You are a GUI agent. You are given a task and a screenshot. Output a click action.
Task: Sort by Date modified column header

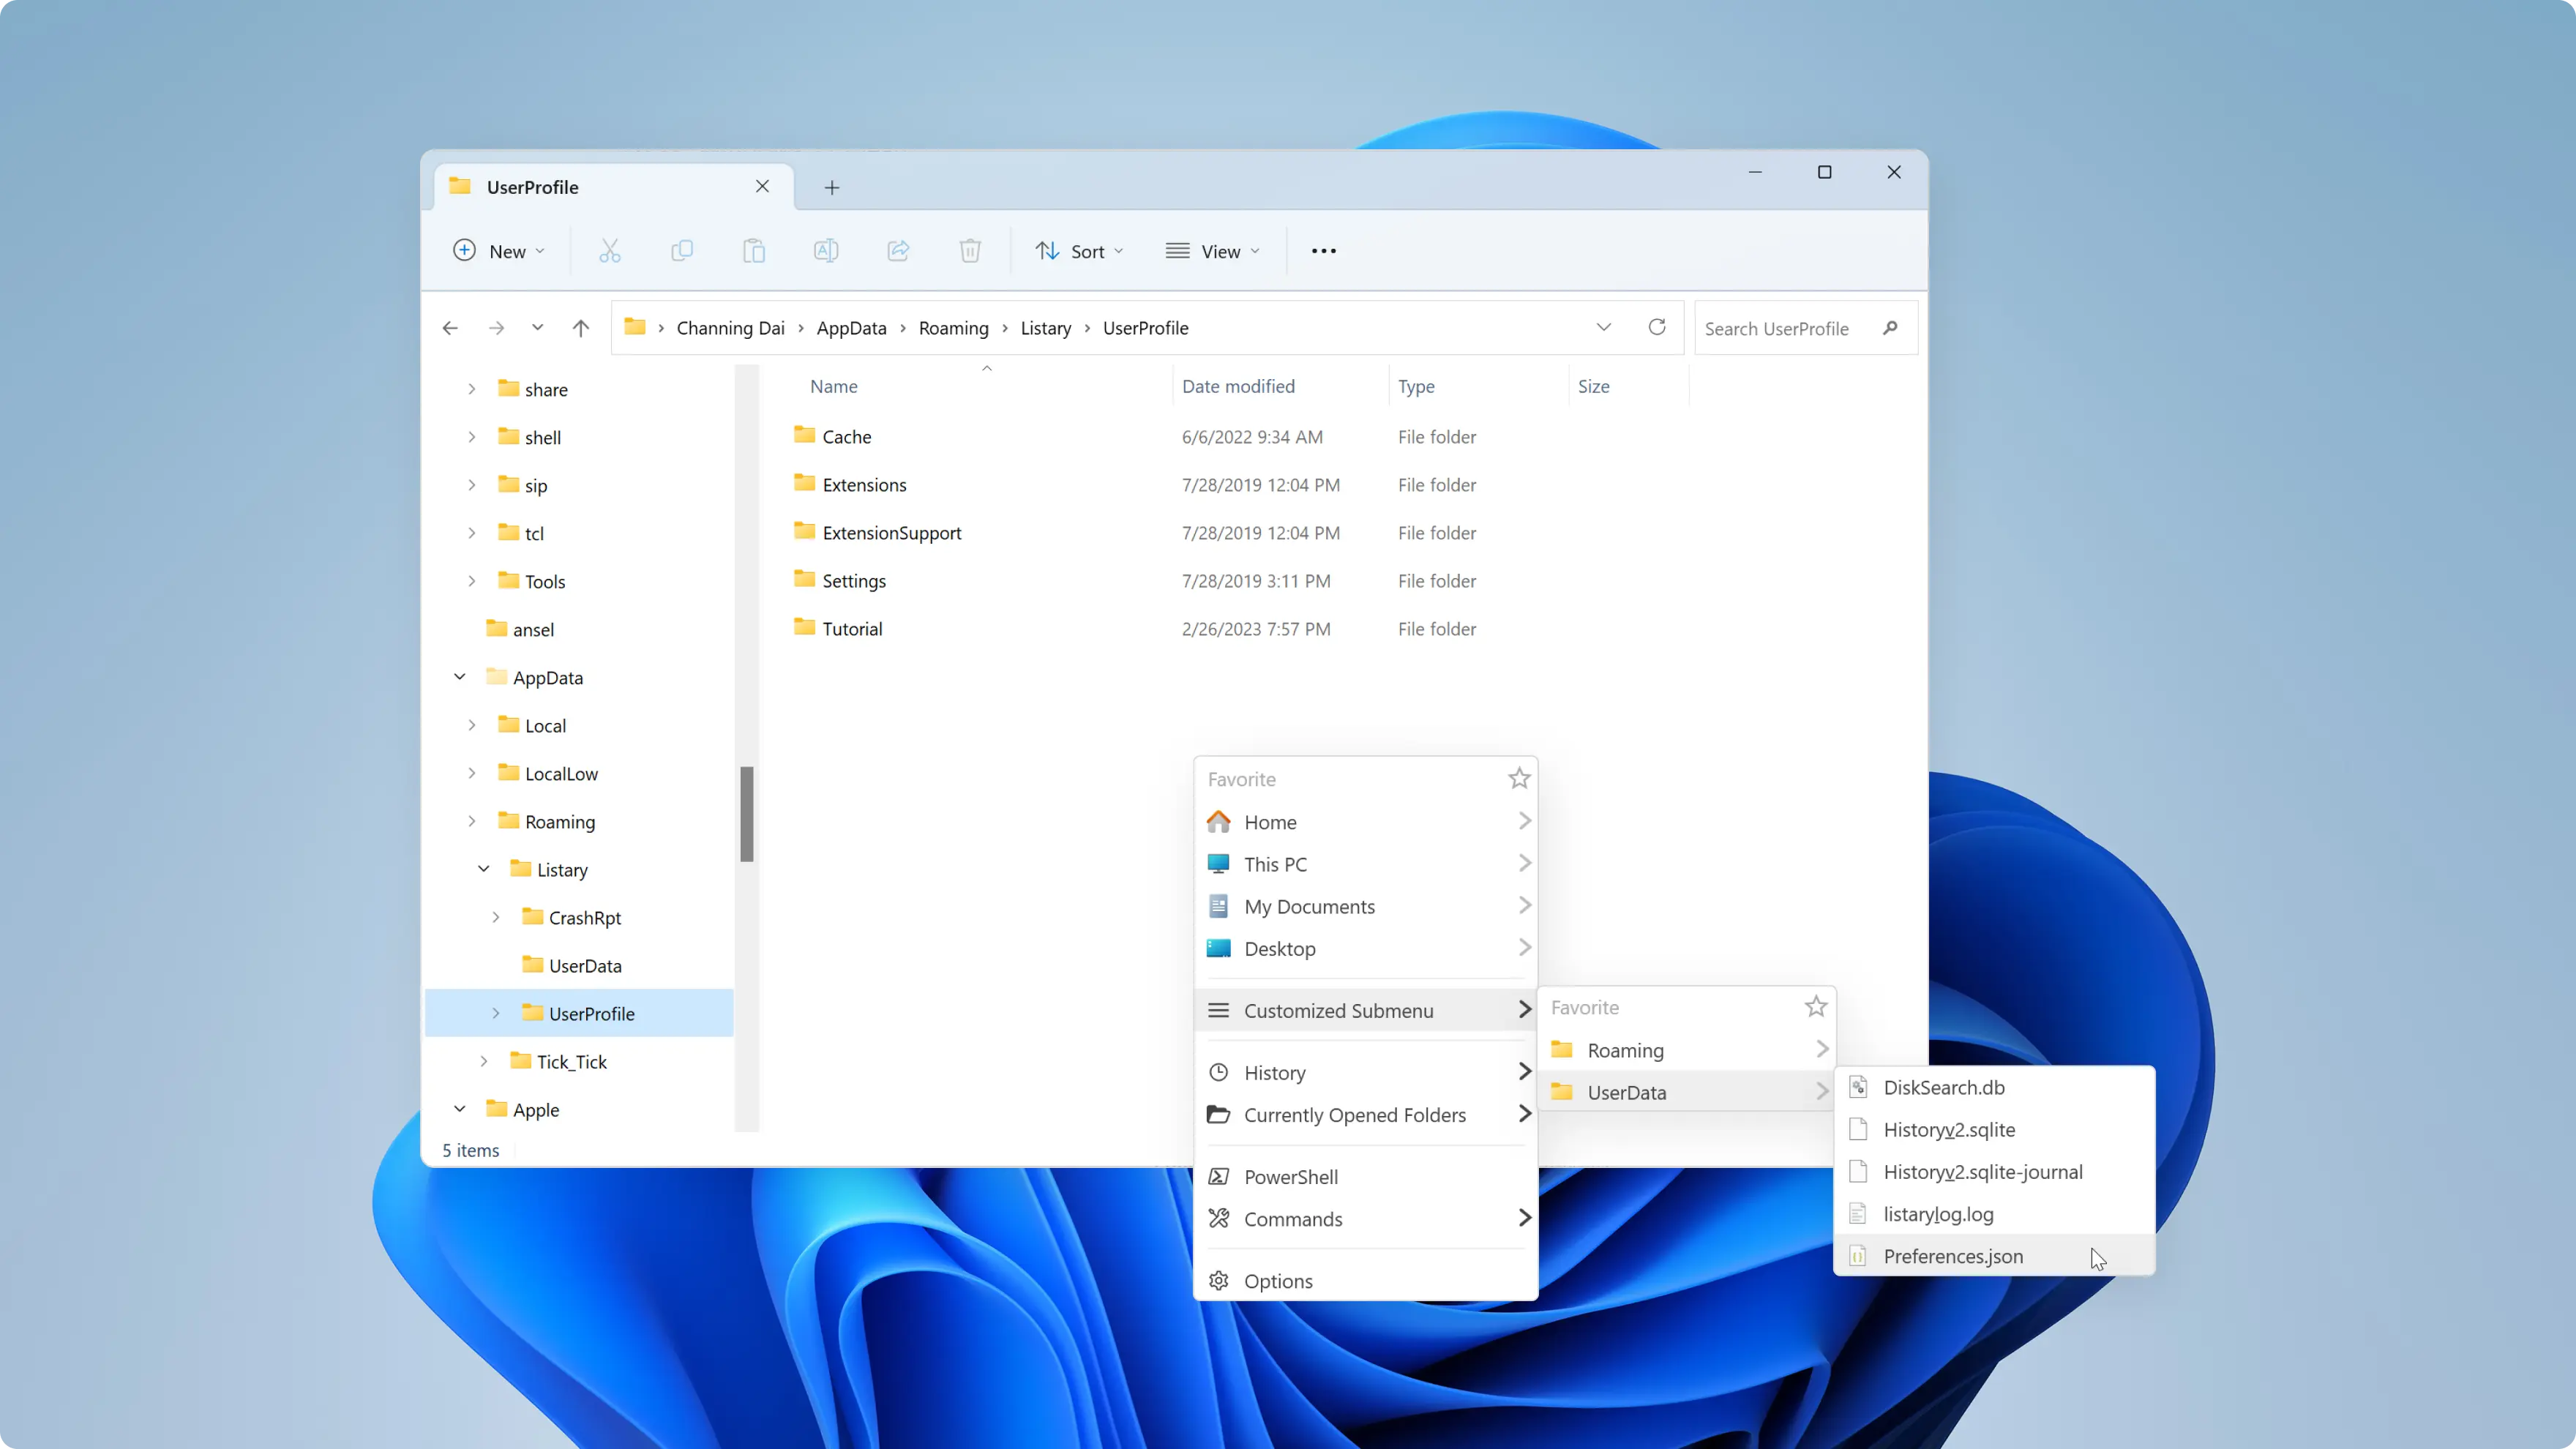click(1238, 386)
